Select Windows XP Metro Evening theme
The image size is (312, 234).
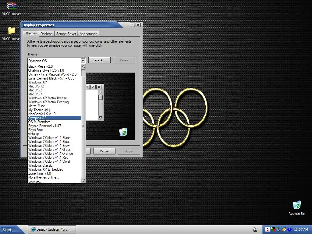tap(54, 102)
